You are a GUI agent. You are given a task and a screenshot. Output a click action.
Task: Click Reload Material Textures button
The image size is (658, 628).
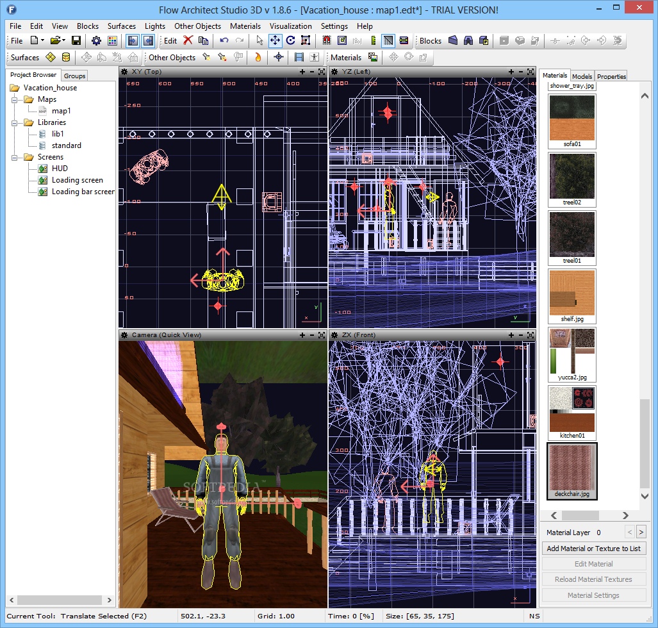click(593, 579)
